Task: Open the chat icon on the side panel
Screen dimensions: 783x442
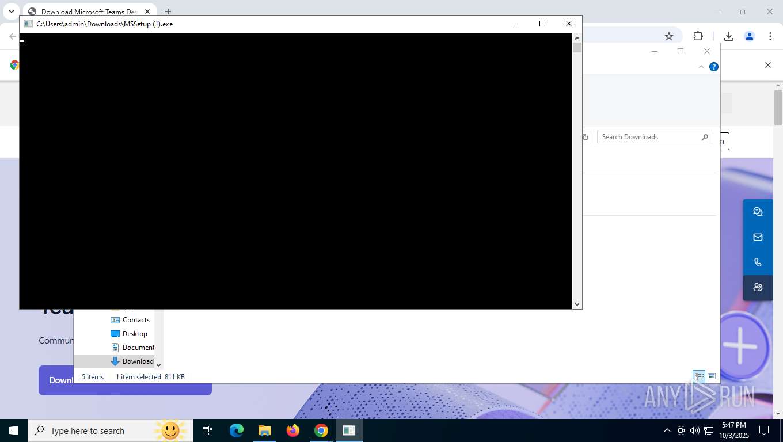Action: 758,212
